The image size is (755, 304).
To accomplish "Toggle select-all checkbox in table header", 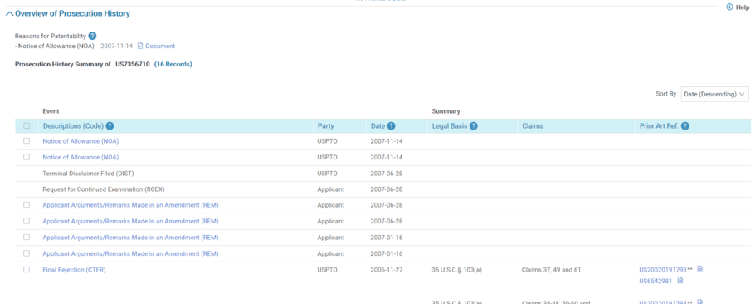I will [x=27, y=125].
